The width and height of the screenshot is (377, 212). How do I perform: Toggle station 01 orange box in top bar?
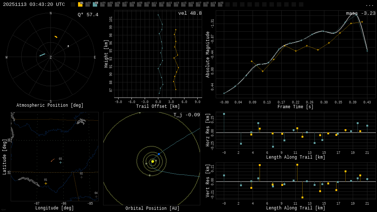[80, 4]
